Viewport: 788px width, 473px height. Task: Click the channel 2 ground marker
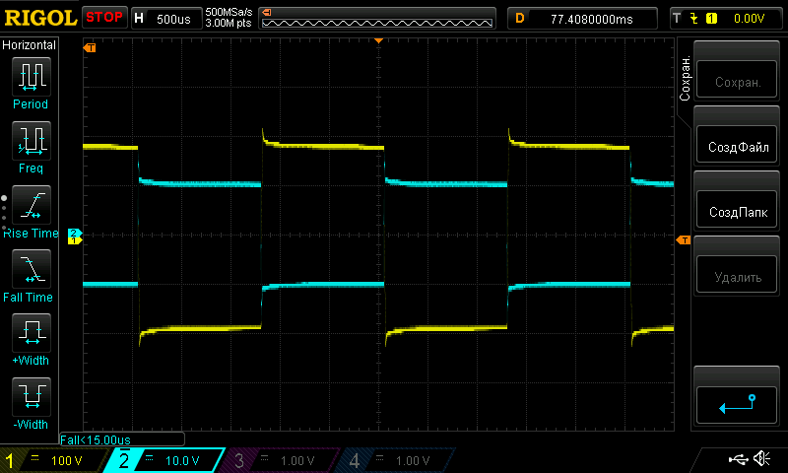(75, 233)
